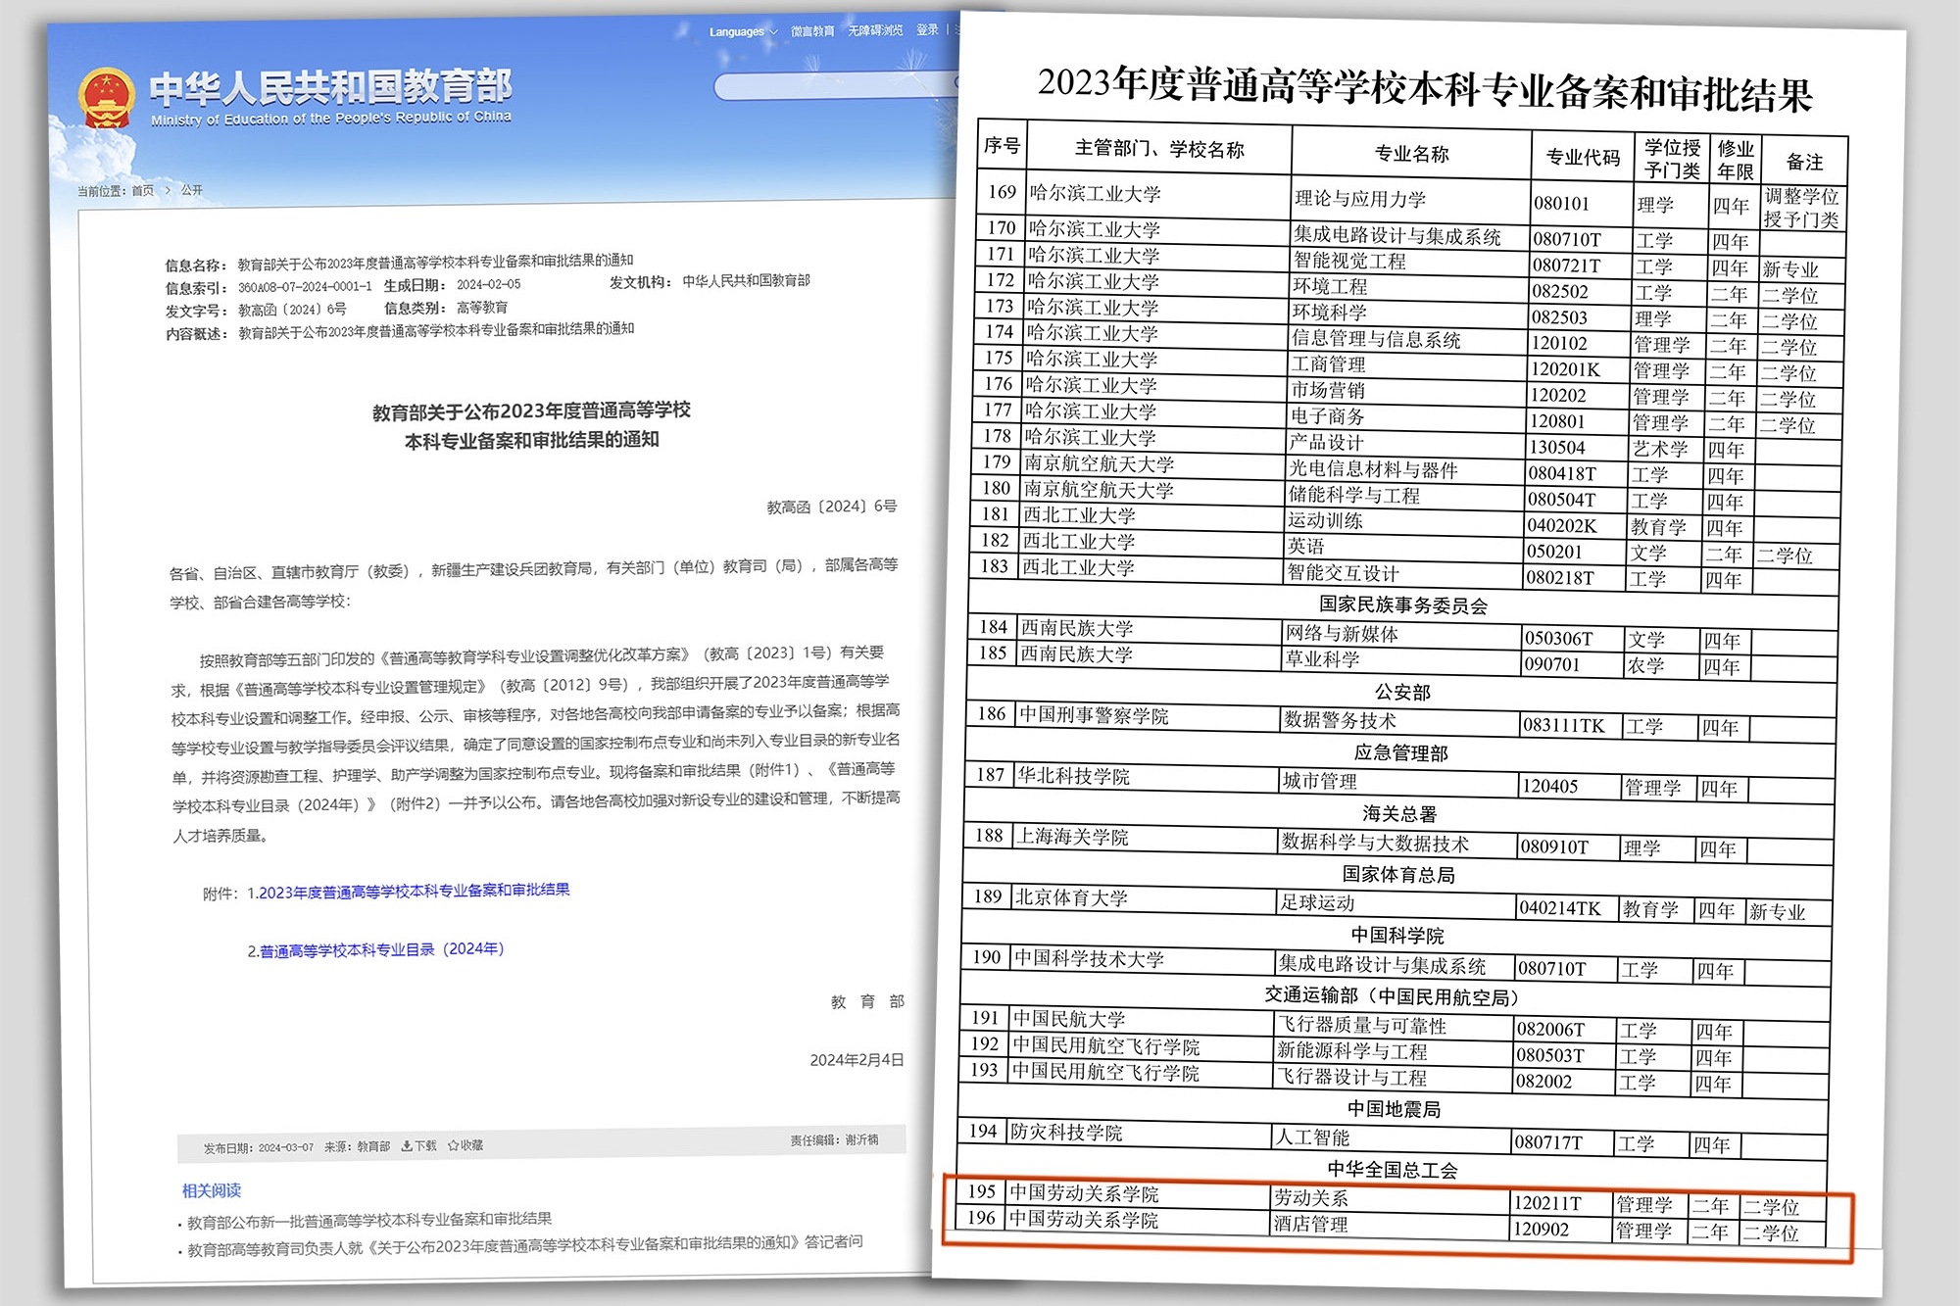Viewport: 1960px width, 1306px height.
Task: Open related article about 答记者问
Action: pyautogui.click(x=524, y=1244)
